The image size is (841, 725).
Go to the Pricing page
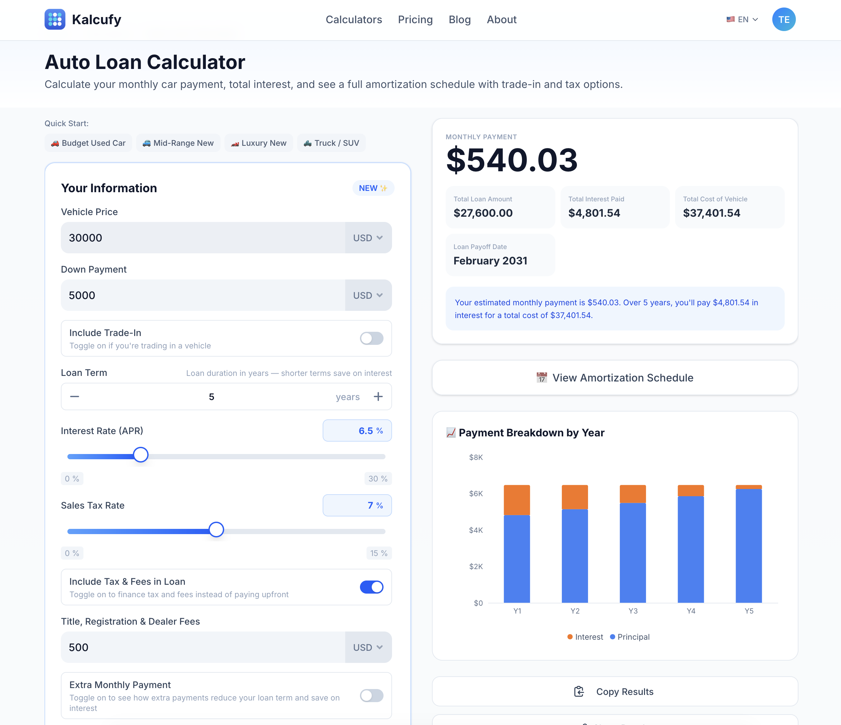click(415, 20)
